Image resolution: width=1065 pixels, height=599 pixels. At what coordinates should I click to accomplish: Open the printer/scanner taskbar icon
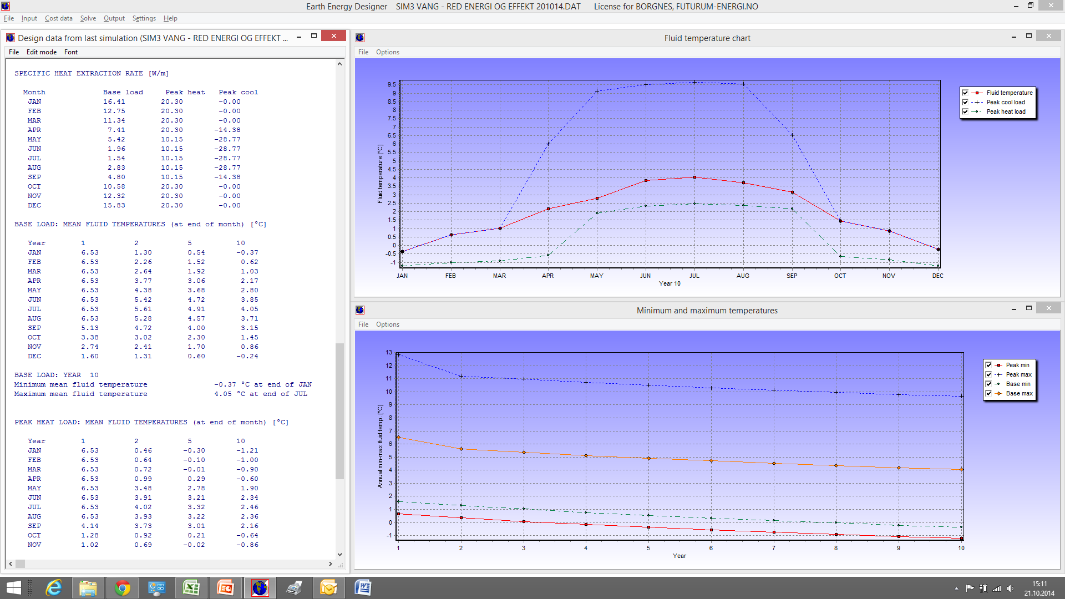tap(294, 588)
